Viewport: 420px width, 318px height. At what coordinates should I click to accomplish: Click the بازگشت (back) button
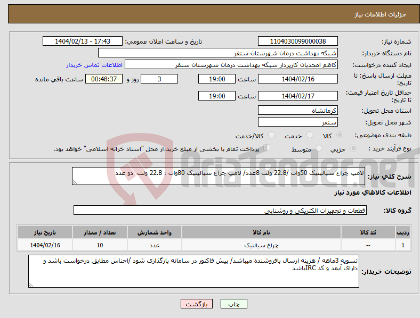point(197,304)
